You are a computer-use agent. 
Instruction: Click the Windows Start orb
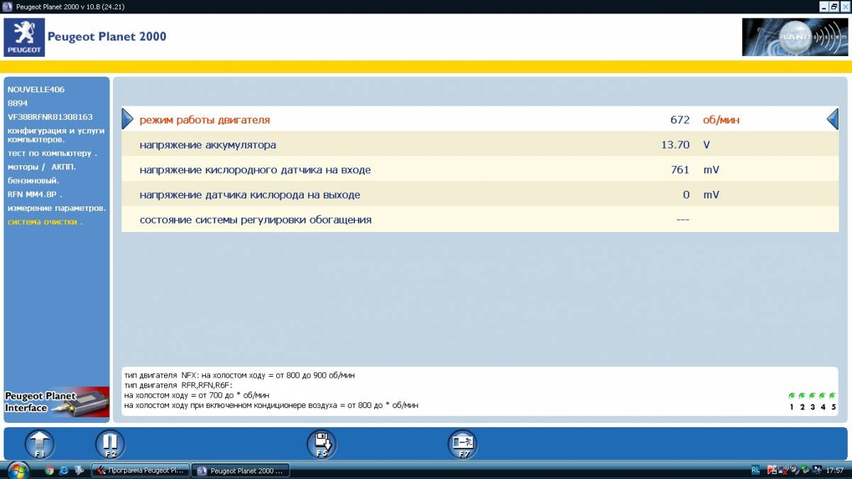click(x=17, y=470)
